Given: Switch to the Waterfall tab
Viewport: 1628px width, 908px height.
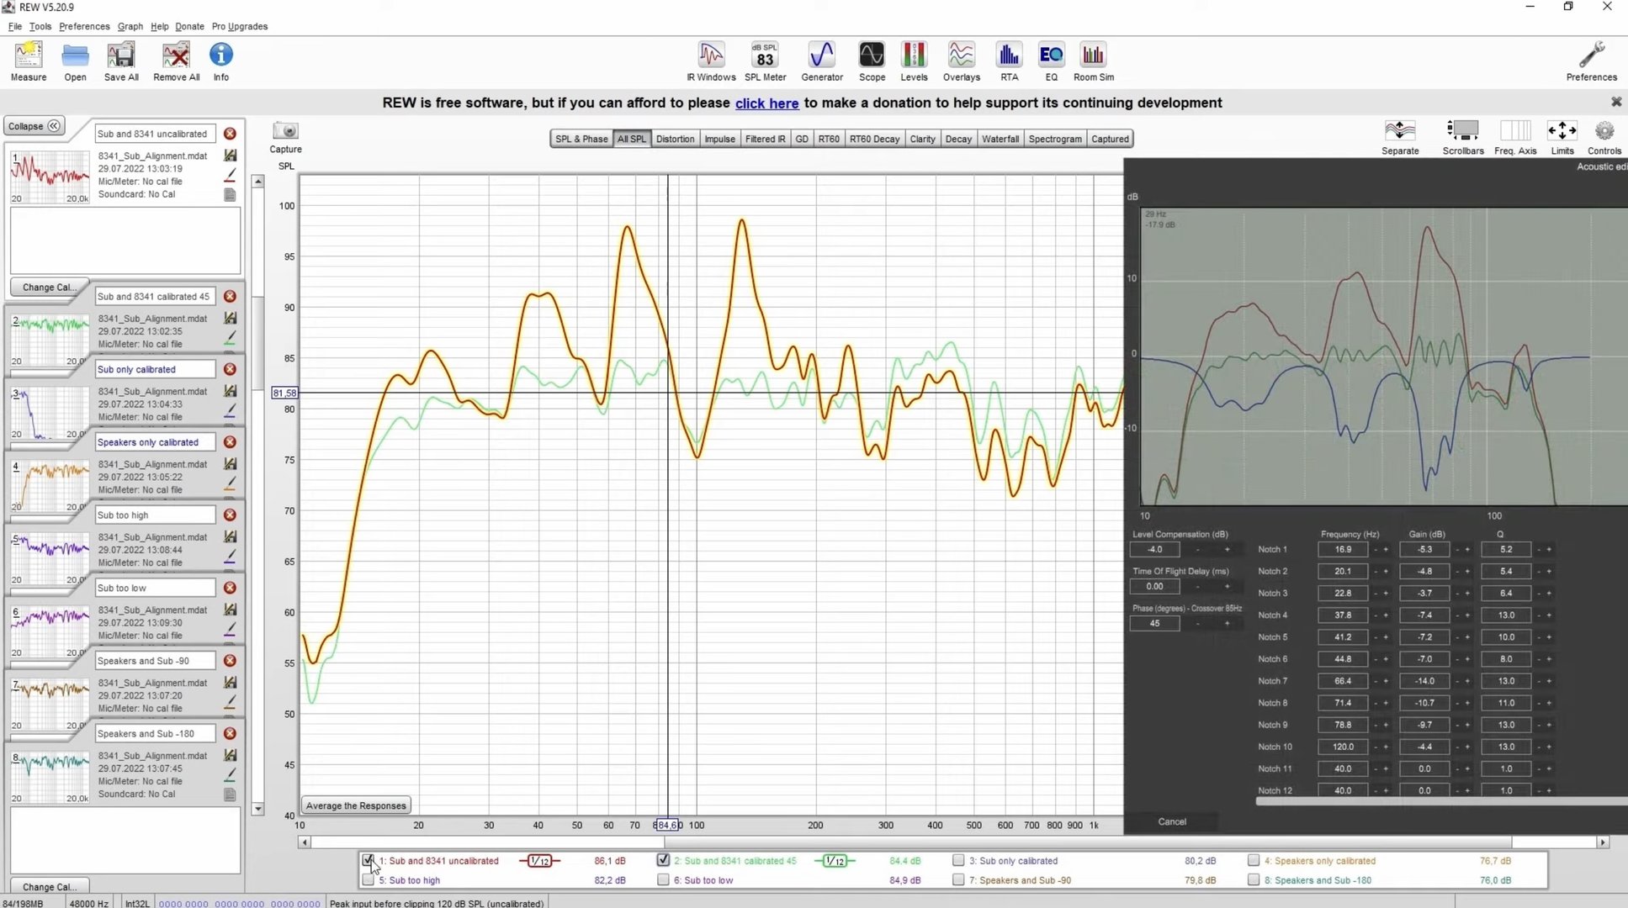Looking at the screenshot, I should [1000, 139].
